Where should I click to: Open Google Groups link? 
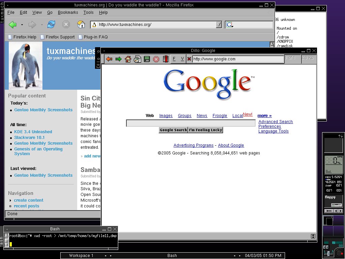(x=185, y=116)
